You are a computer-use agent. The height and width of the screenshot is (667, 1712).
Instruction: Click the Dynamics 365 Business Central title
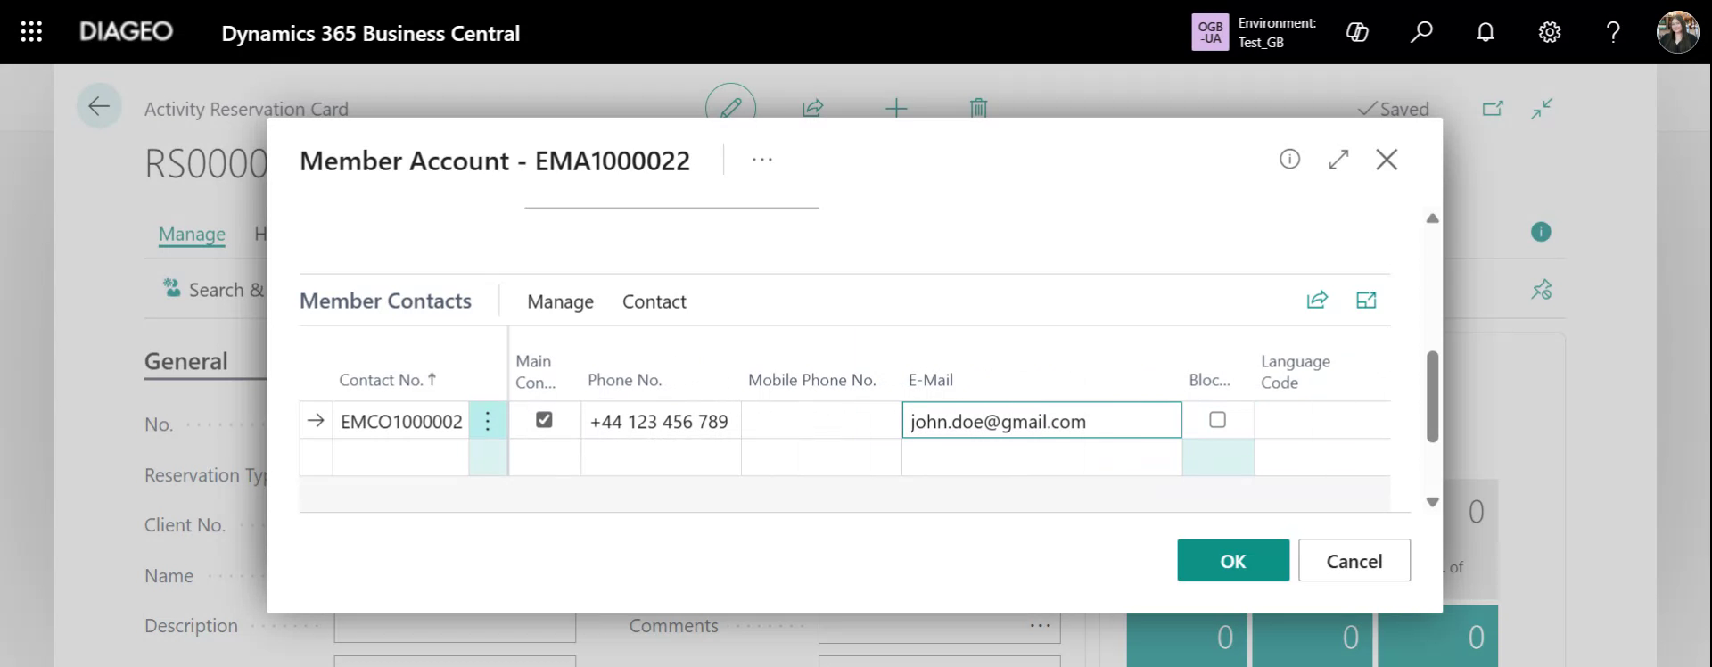click(x=370, y=33)
